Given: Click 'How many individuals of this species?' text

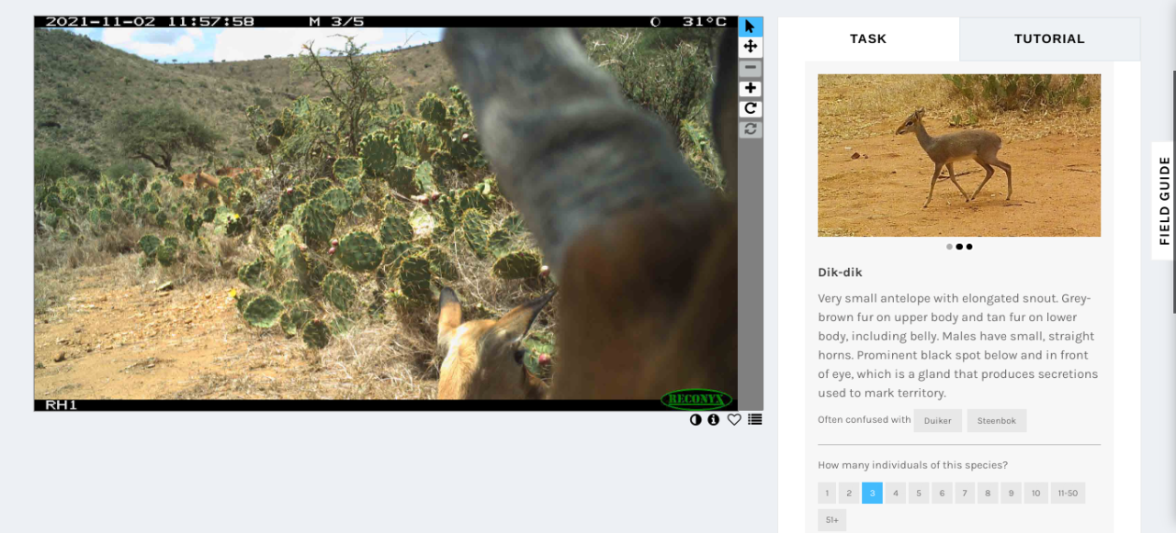Looking at the screenshot, I should click(x=912, y=465).
